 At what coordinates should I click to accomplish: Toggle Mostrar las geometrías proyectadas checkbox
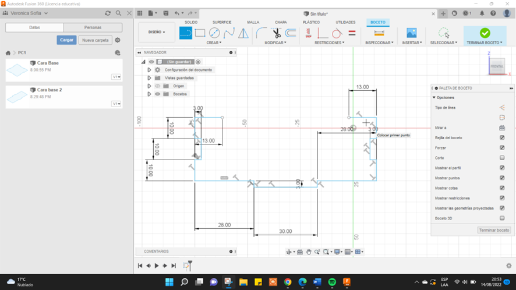(x=502, y=208)
